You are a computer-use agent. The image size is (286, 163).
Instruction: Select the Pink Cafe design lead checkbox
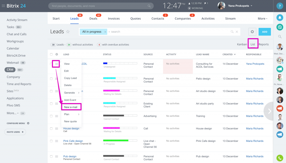click(x=51, y=141)
